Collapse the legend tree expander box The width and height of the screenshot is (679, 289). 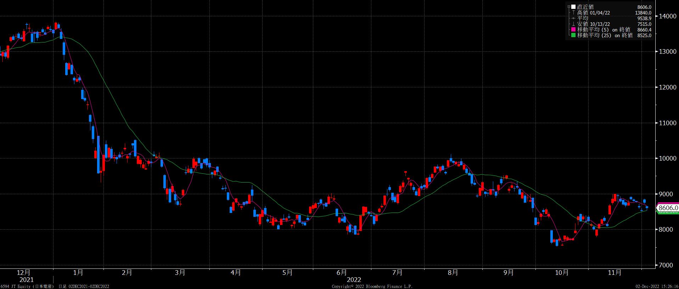(x=569, y=7)
